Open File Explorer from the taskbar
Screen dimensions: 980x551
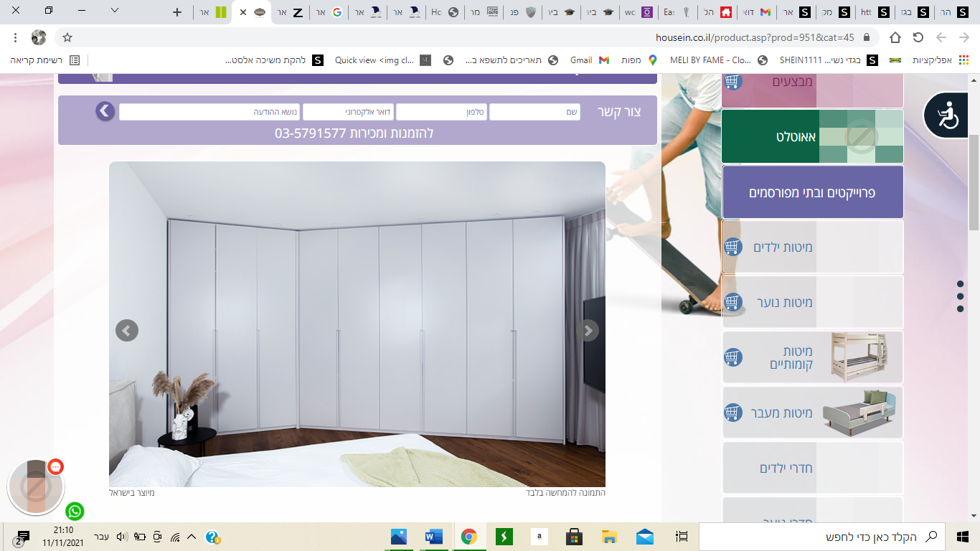click(609, 536)
